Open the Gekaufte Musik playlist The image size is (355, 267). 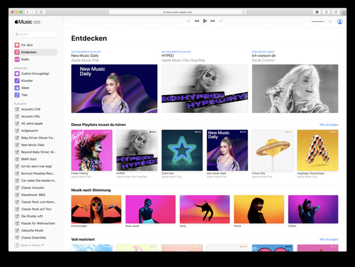35,231
